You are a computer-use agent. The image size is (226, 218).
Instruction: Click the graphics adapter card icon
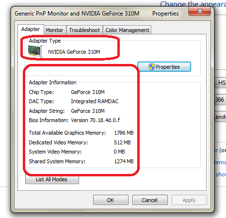[x=35, y=51]
